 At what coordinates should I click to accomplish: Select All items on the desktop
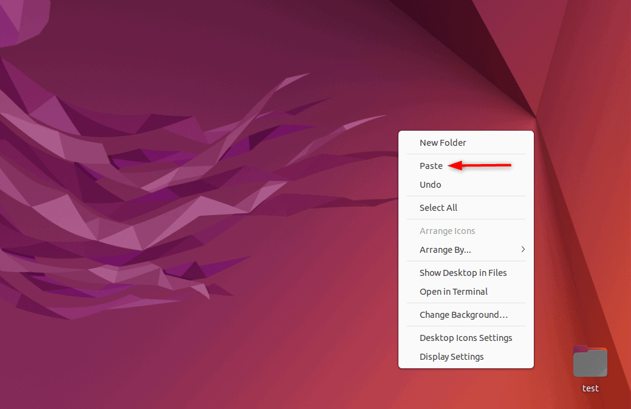tap(438, 207)
